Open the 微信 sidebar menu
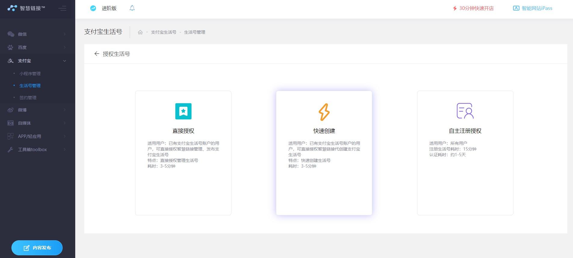The width and height of the screenshot is (573, 258). pyautogui.click(x=38, y=34)
